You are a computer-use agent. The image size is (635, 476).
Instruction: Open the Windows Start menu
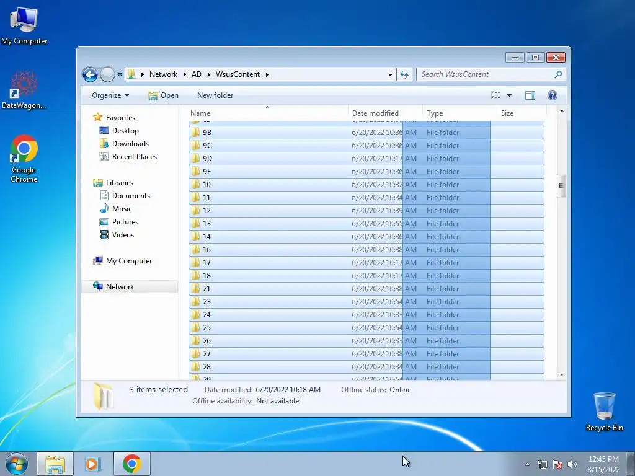[x=16, y=464]
